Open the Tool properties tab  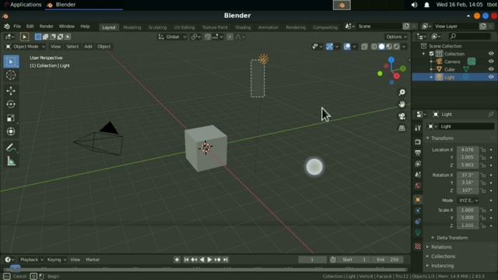point(418,128)
